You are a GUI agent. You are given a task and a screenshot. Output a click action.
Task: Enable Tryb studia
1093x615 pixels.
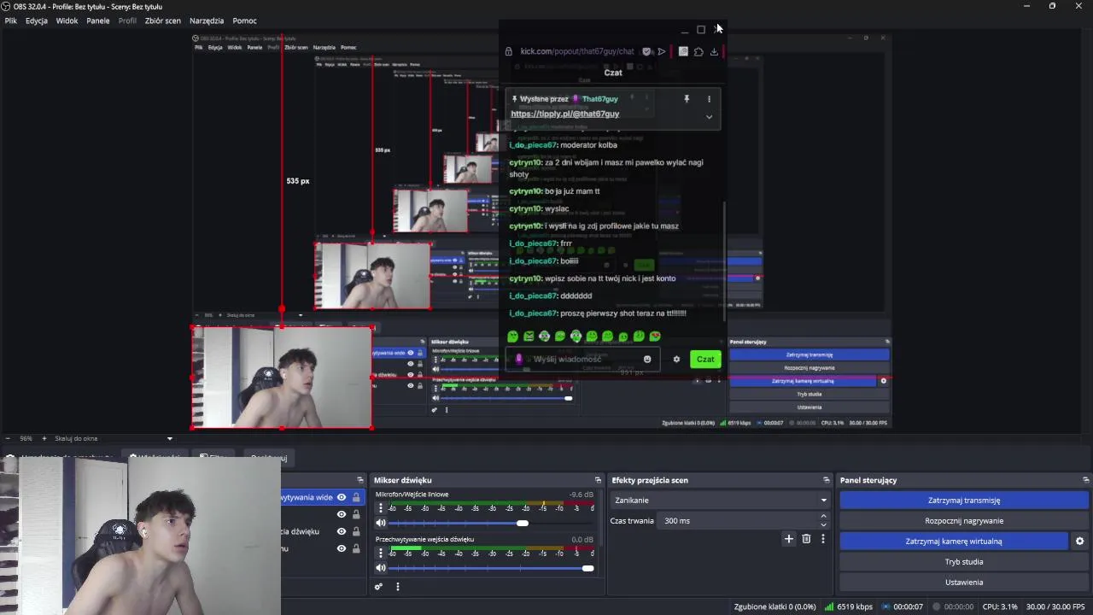(x=964, y=561)
